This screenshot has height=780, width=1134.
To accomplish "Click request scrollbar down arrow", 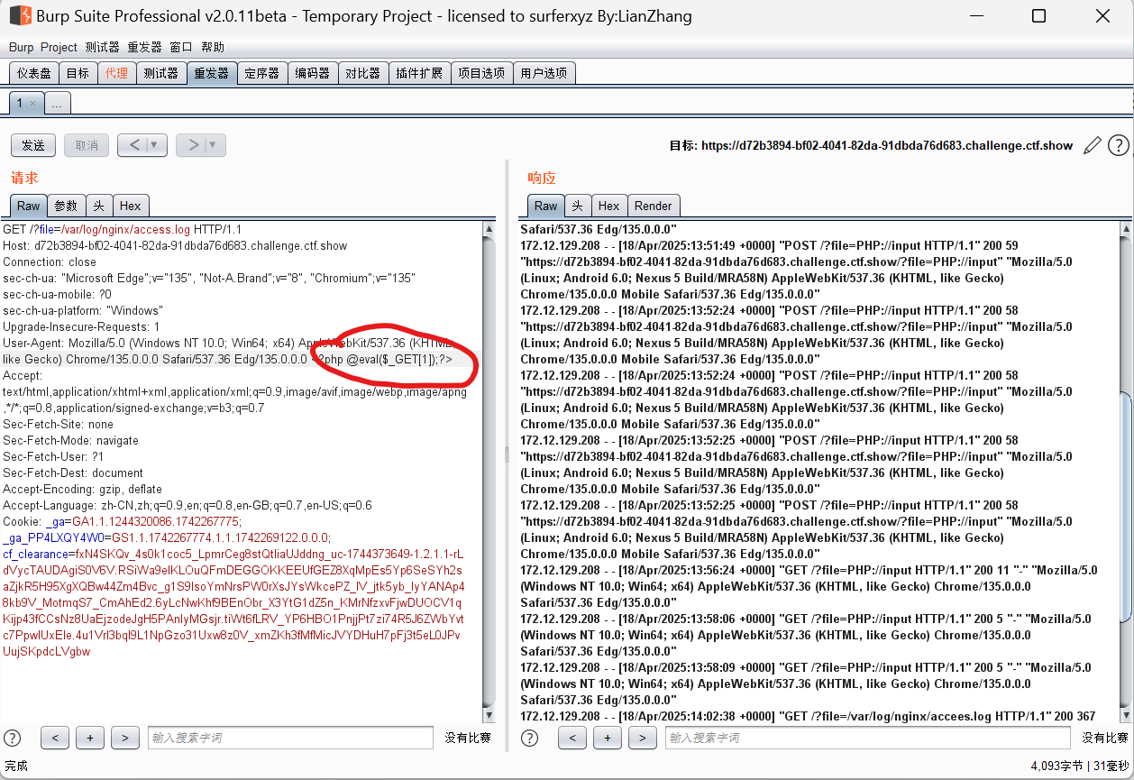I will click(489, 715).
